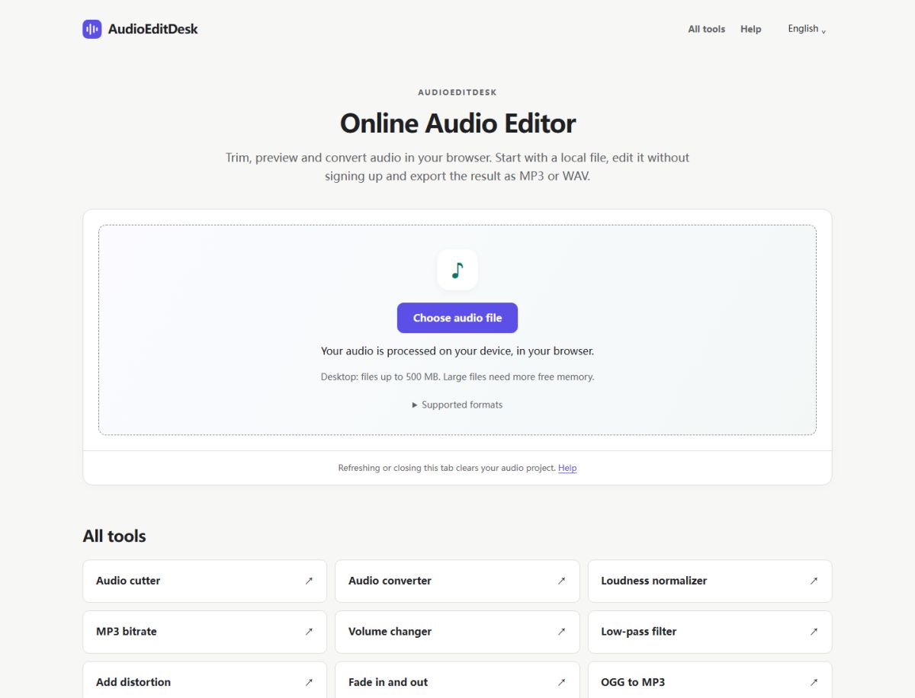Click the All tools section heading

[114, 536]
